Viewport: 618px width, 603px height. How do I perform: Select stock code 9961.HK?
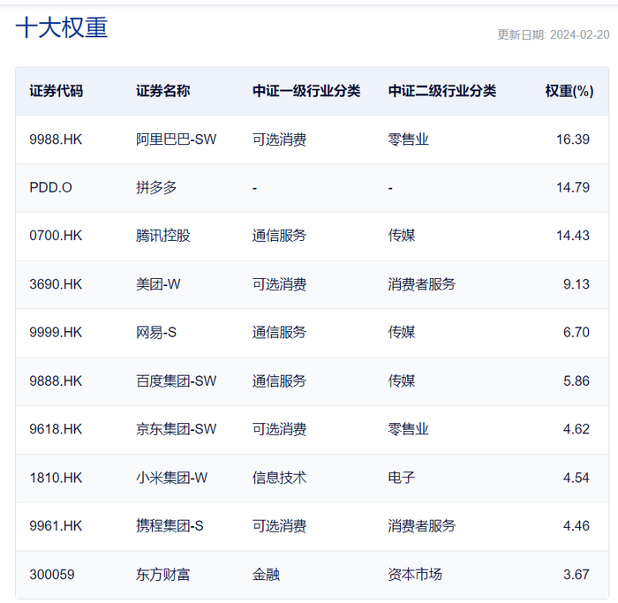(x=56, y=526)
